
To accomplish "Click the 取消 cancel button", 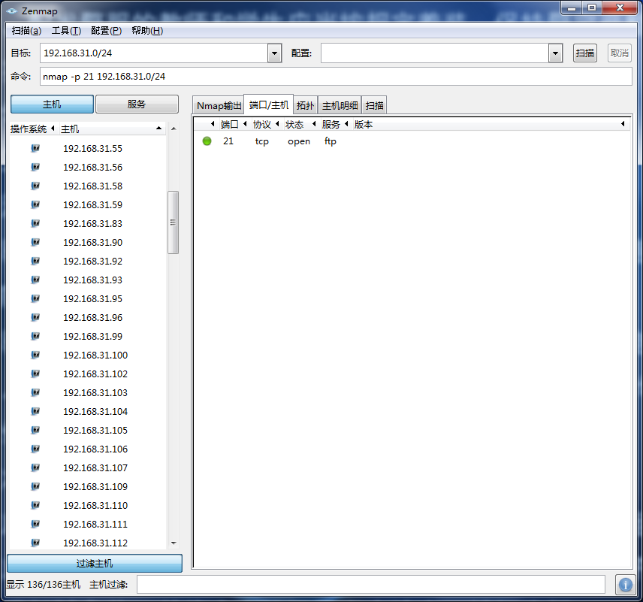I will [620, 53].
